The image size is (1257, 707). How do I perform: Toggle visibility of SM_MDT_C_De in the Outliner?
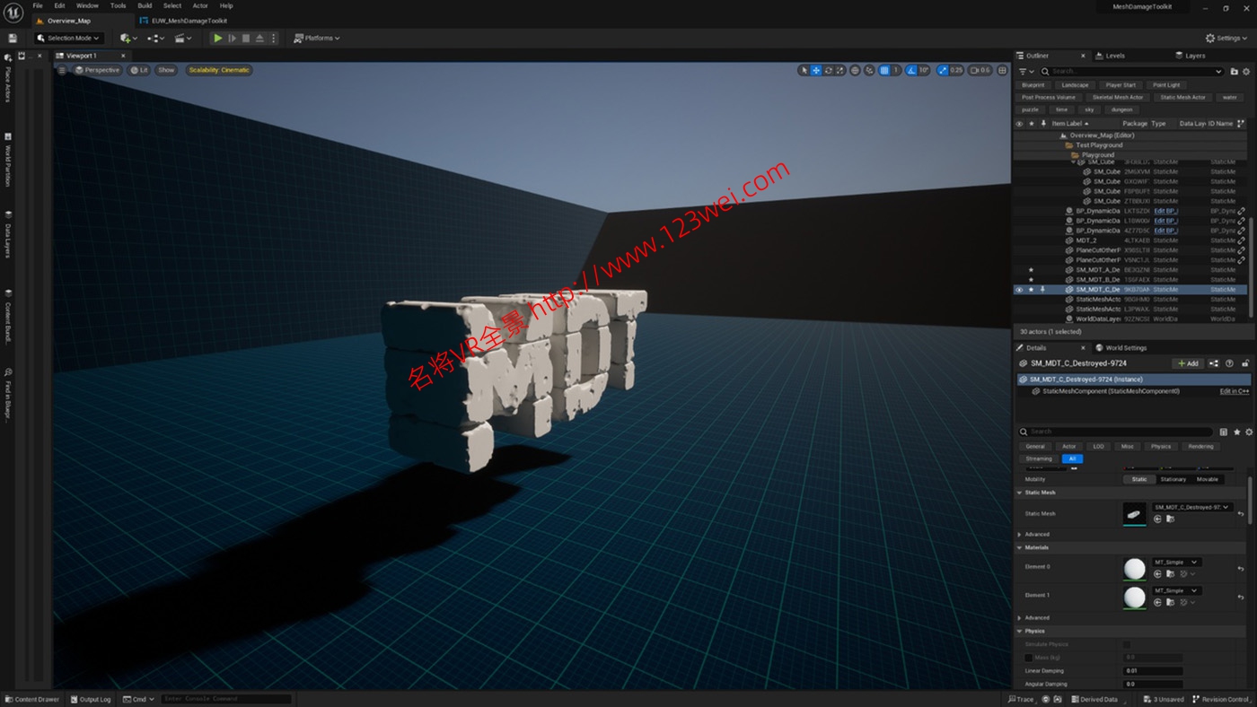click(1019, 289)
